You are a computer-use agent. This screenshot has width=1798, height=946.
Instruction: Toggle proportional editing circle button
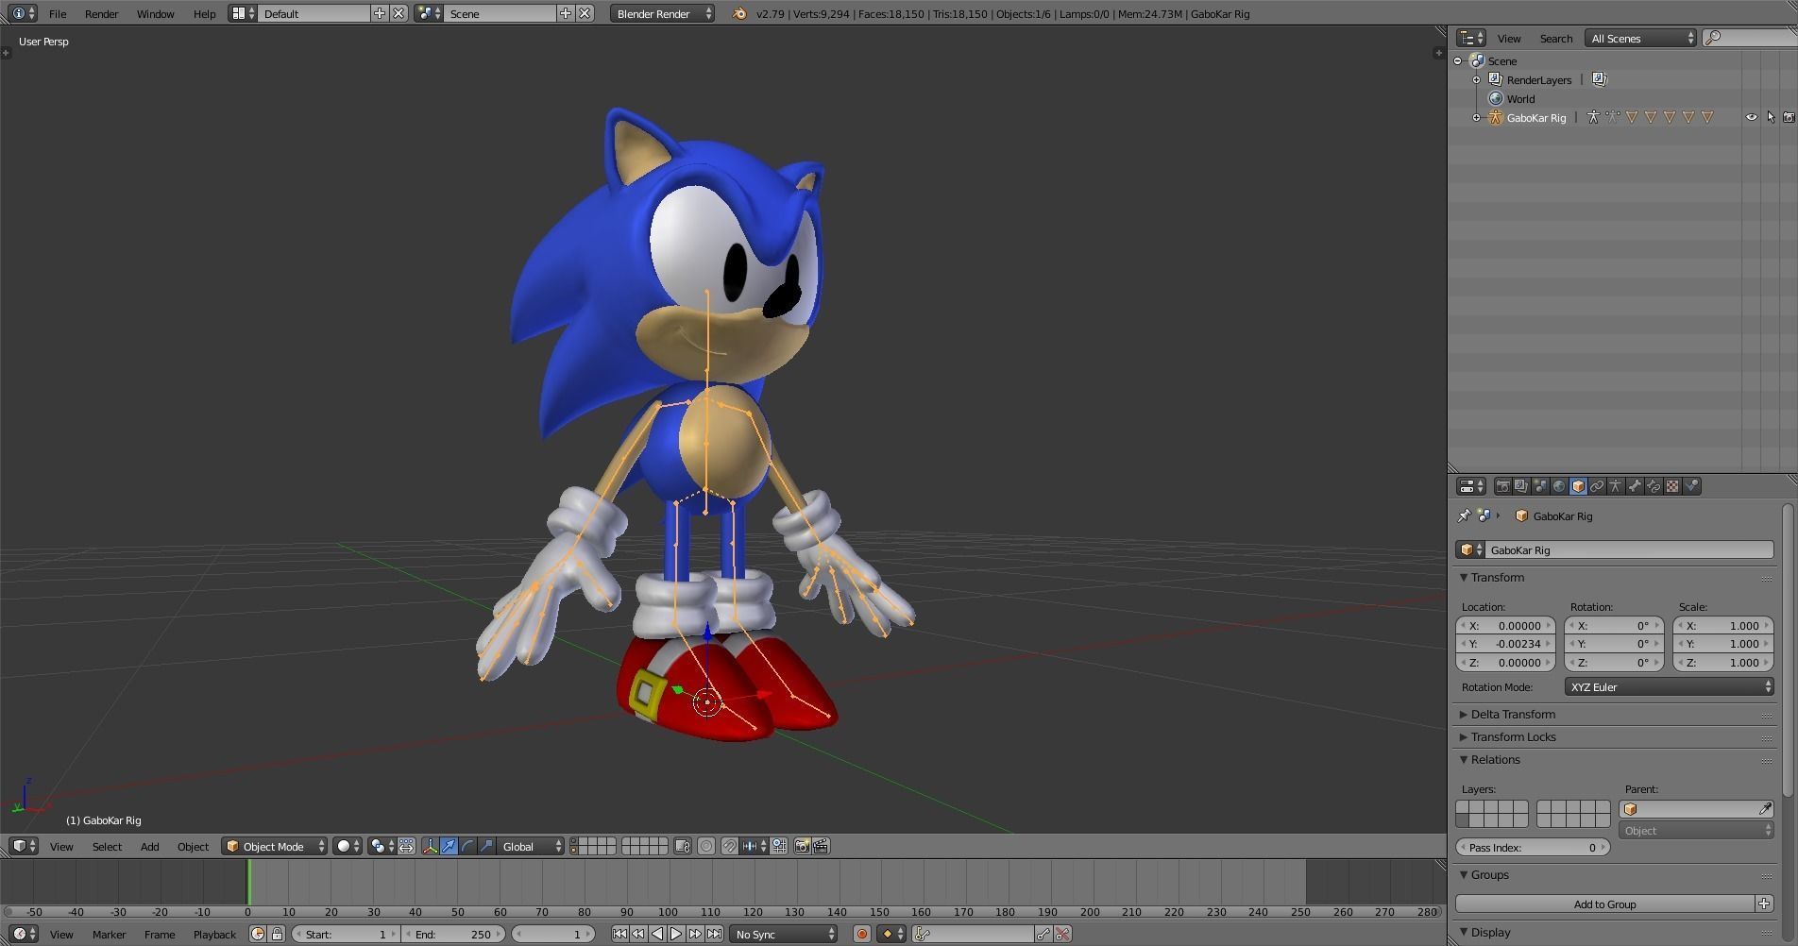pyautogui.click(x=705, y=846)
